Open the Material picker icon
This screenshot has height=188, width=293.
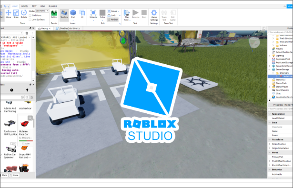click(x=93, y=13)
